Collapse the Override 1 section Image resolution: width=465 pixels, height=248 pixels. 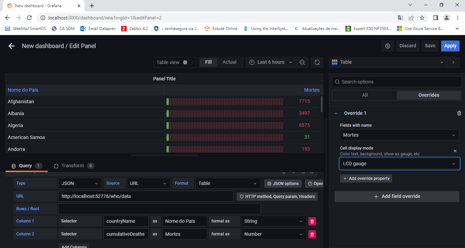336,113
